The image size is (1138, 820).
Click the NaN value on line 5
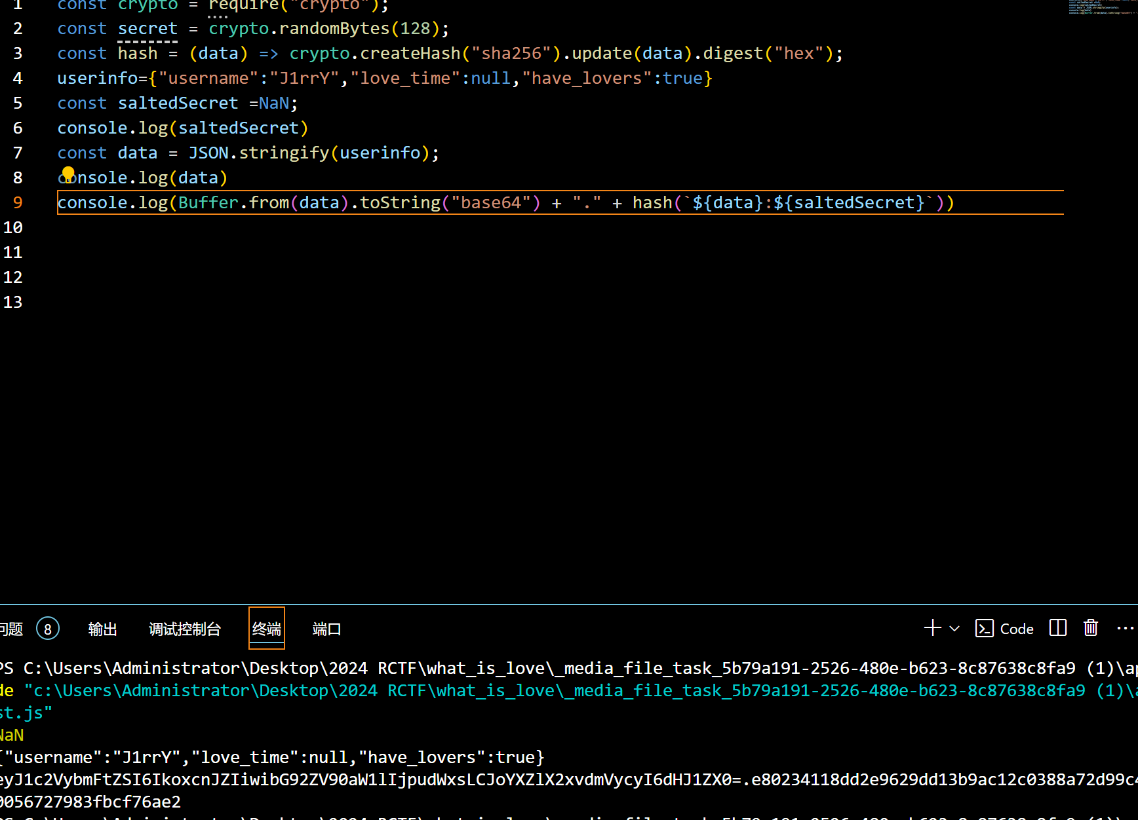(x=274, y=103)
